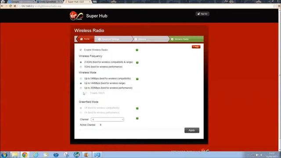Close the Super Hub browser tab
The image size is (281, 158).
tap(90, 2)
